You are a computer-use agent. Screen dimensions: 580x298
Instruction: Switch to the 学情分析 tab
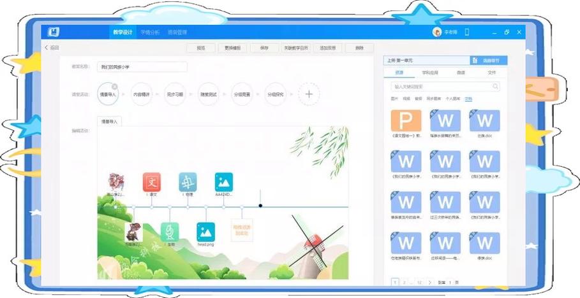click(x=150, y=32)
